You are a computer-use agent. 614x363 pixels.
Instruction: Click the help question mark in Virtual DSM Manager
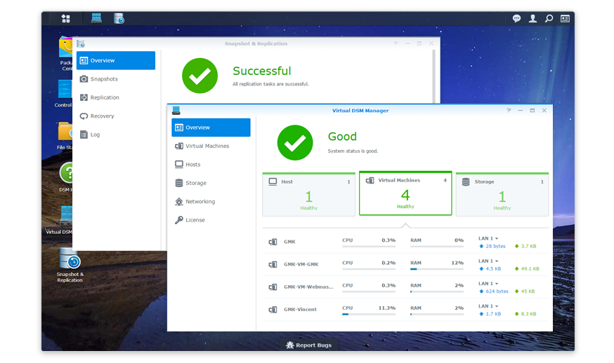point(508,111)
